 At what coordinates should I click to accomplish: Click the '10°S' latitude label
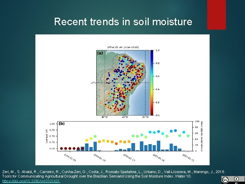(x=93, y=82)
